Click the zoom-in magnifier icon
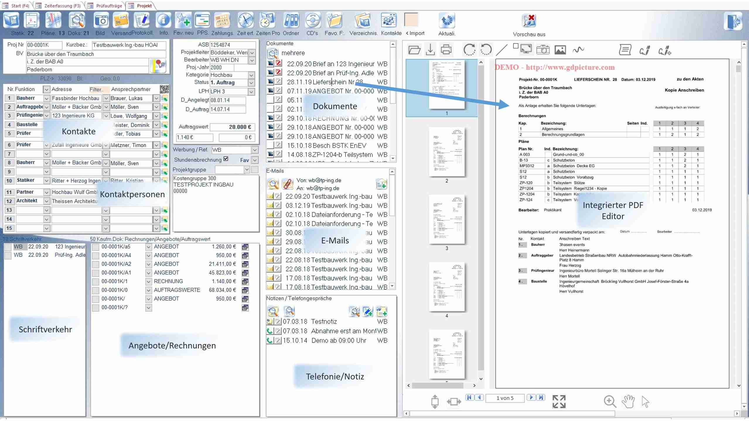The width and height of the screenshot is (749, 421). pyautogui.click(x=610, y=401)
